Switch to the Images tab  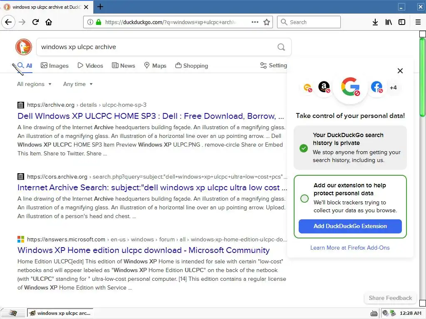coord(54,66)
